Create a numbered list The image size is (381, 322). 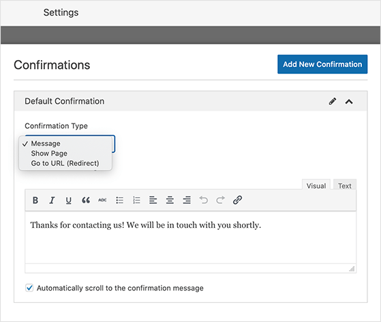click(x=136, y=200)
